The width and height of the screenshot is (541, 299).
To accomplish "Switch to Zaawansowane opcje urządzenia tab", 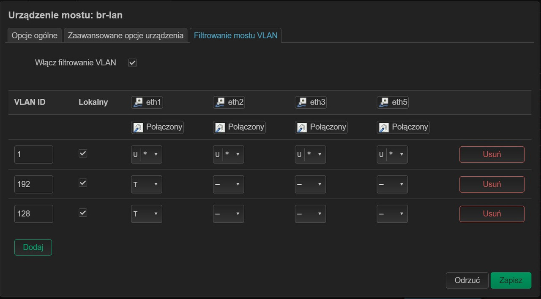I will pos(126,35).
